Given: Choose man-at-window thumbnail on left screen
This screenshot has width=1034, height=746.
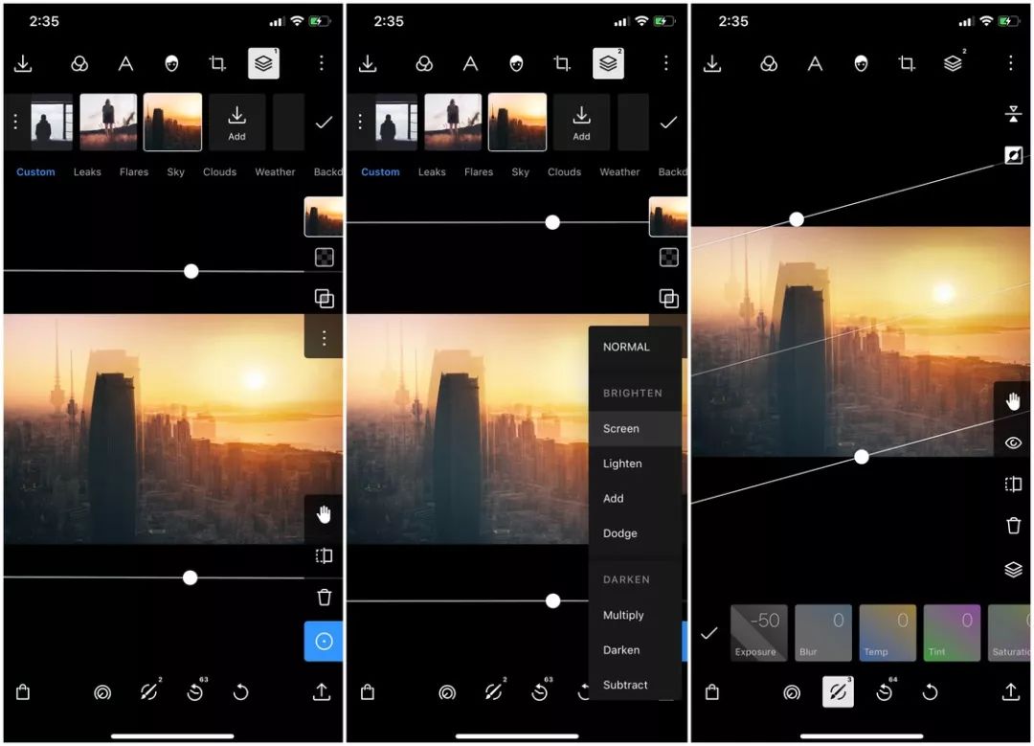Looking at the screenshot, I should coord(52,122).
